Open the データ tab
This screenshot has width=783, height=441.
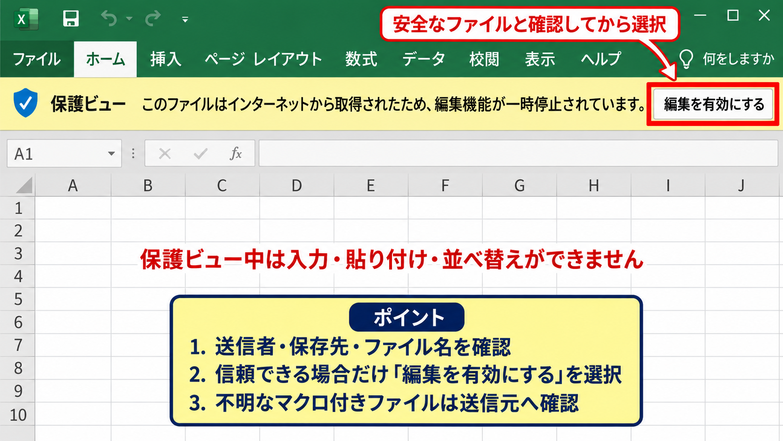click(x=423, y=59)
